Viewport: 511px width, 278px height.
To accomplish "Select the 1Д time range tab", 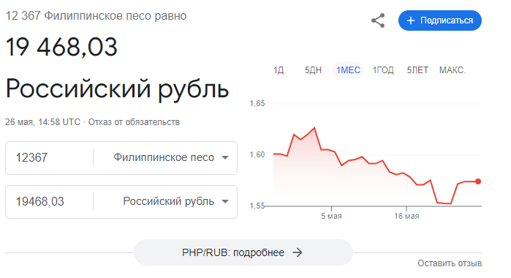I will click(279, 70).
